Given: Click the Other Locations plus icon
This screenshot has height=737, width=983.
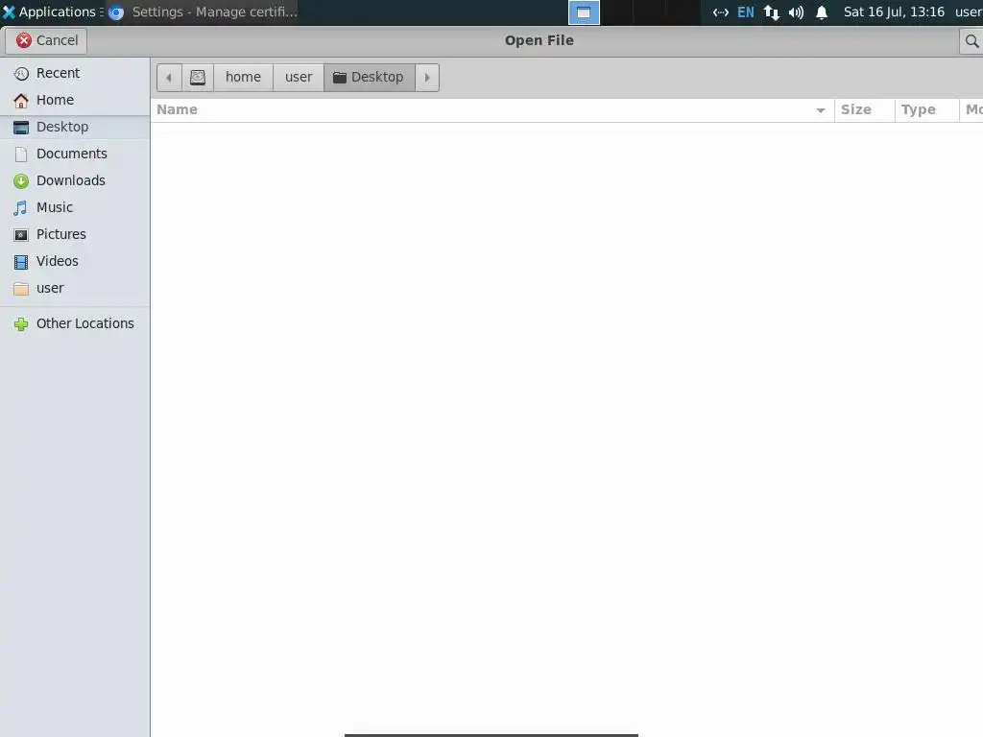Looking at the screenshot, I should [21, 324].
